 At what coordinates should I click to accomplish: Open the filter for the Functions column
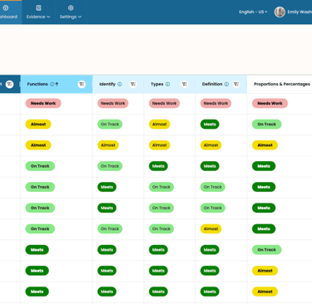(x=82, y=84)
